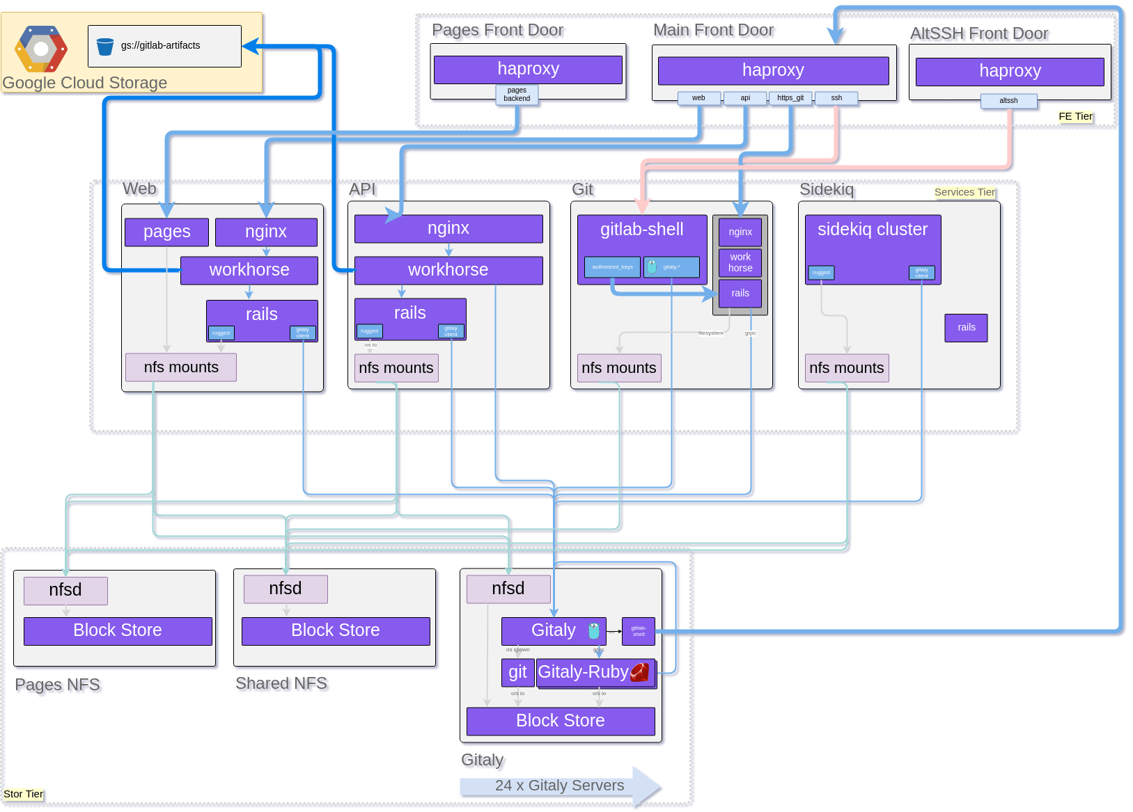The width and height of the screenshot is (1133, 812).
Task: Click the Main Front Door heading
Action: click(x=713, y=31)
